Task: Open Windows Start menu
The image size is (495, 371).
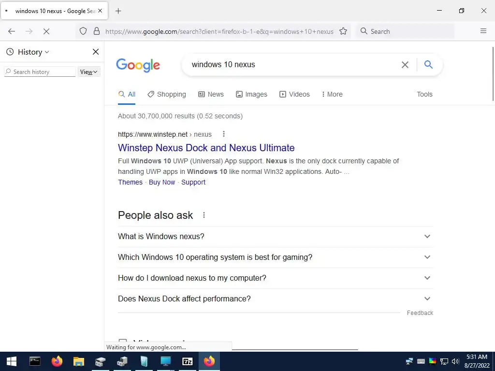Action: coord(12,361)
